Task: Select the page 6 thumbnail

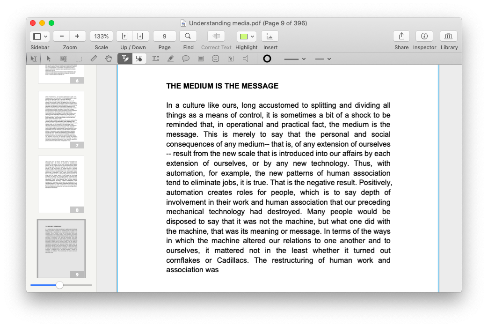Action: pyautogui.click(x=61, y=74)
